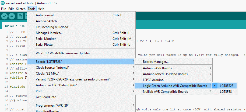246x112 pixels.
Task: Open Boards Manager...
Action: click(x=173, y=62)
